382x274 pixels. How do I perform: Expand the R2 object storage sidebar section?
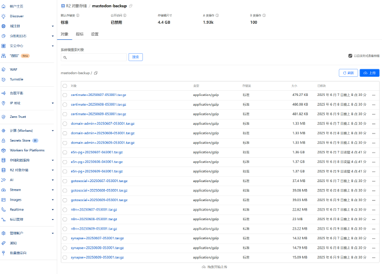(53, 170)
